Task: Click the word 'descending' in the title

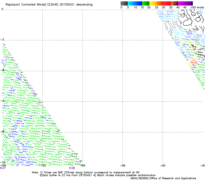Action: click(84, 5)
